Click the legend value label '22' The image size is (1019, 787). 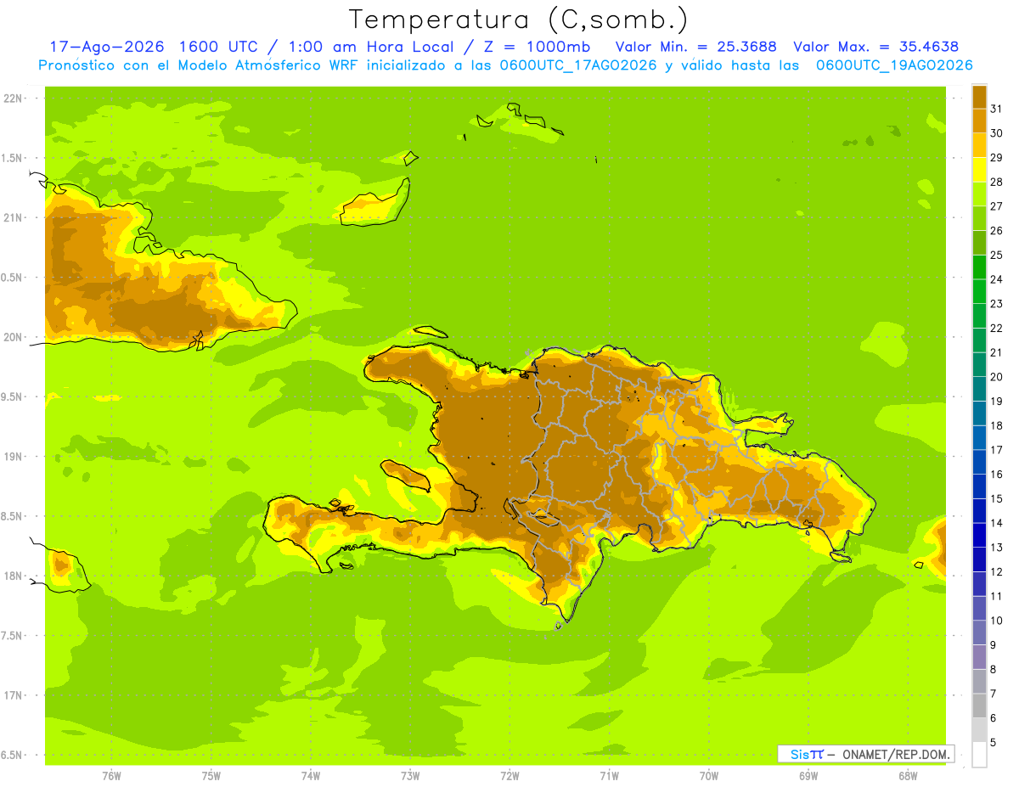point(997,328)
